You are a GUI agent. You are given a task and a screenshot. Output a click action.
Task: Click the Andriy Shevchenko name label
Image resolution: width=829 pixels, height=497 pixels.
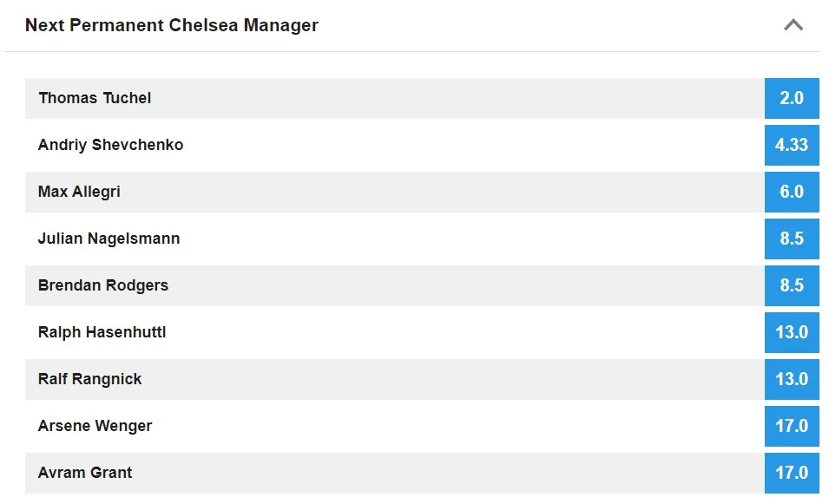click(x=110, y=145)
